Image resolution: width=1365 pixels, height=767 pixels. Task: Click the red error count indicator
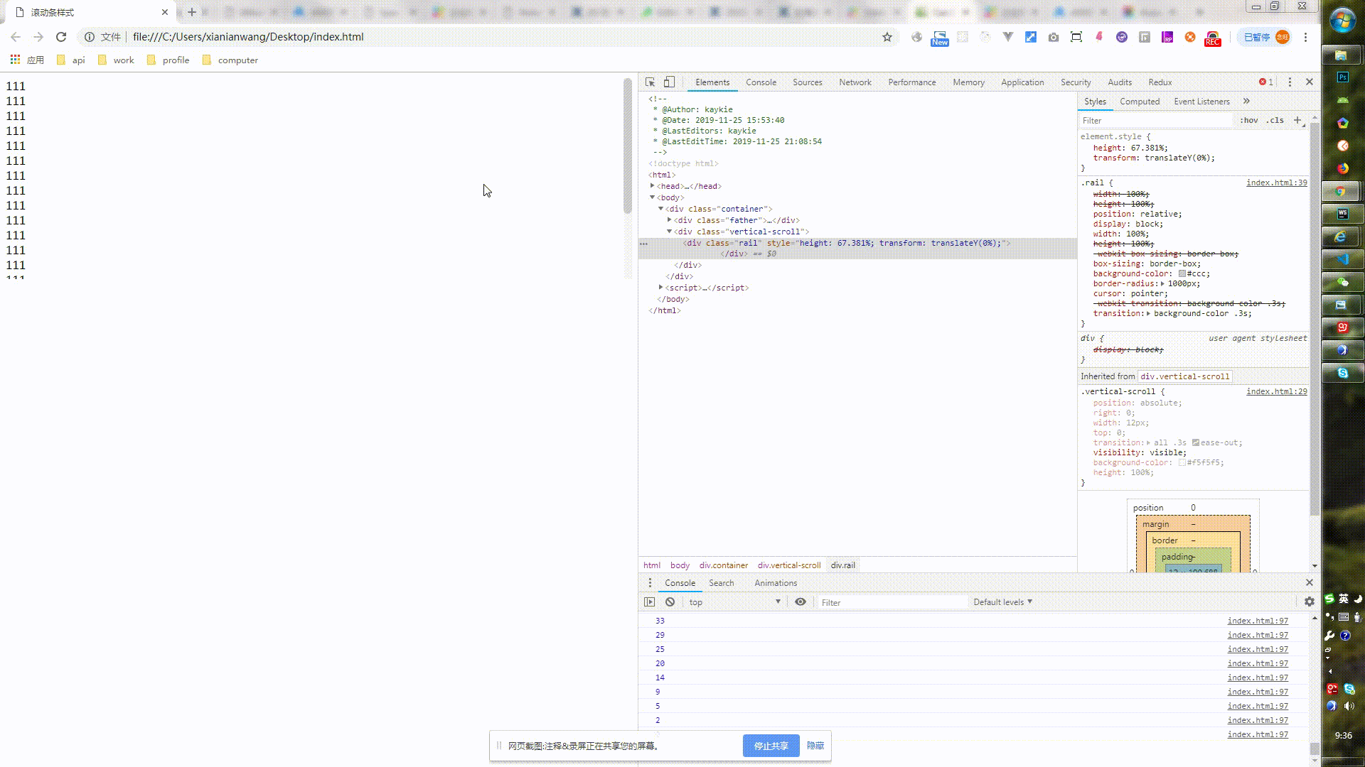[x=1266, y=82]
